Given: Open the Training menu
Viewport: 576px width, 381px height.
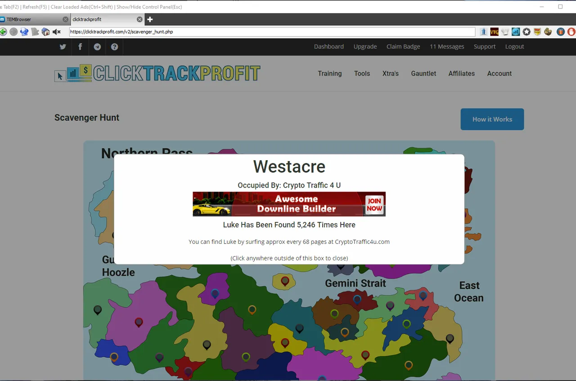Looking at the screenshot, I should click(x=330, y=73).
